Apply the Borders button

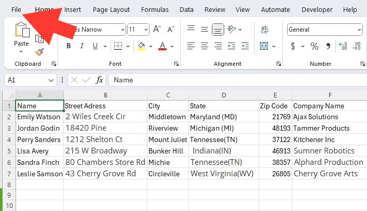118,46
